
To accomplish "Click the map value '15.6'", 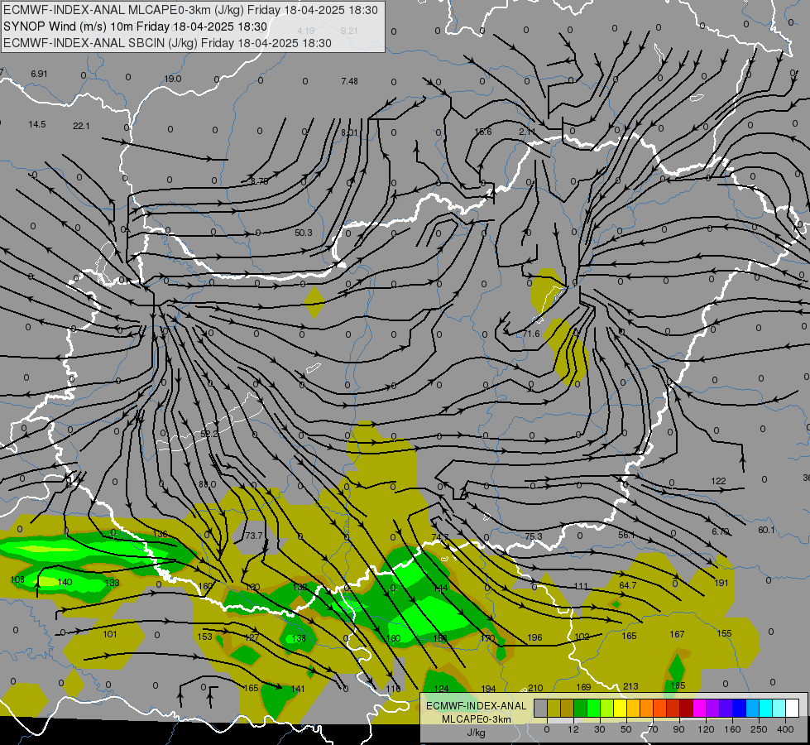I will [x=483, y=132].
